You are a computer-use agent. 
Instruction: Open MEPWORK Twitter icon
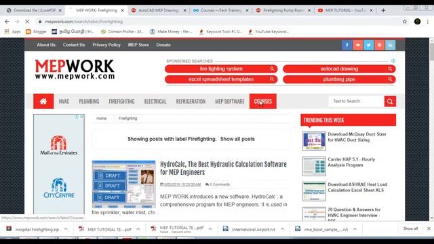point(368,45)
